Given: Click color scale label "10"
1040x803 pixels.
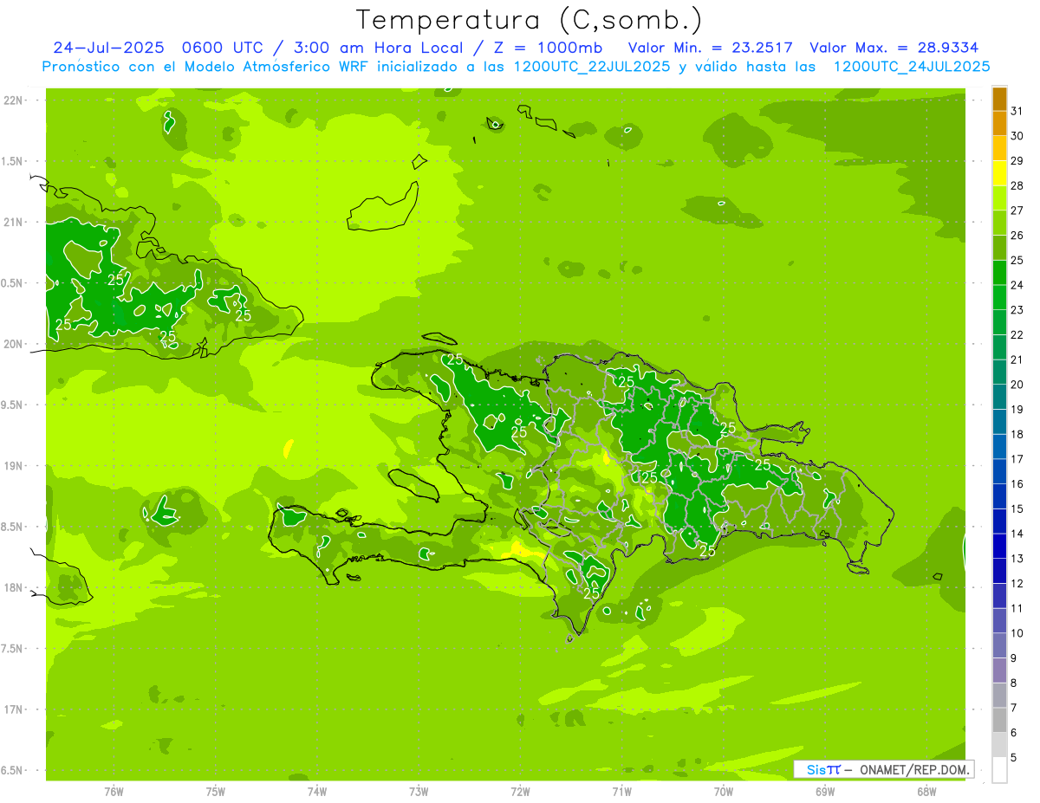Looking at the screenshot, I should click(1017, 633).
